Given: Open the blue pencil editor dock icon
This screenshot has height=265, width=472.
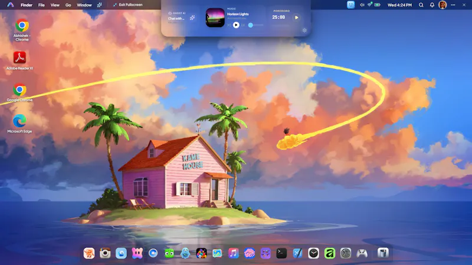Looking at the screenshot, I should tap(298, 253).
